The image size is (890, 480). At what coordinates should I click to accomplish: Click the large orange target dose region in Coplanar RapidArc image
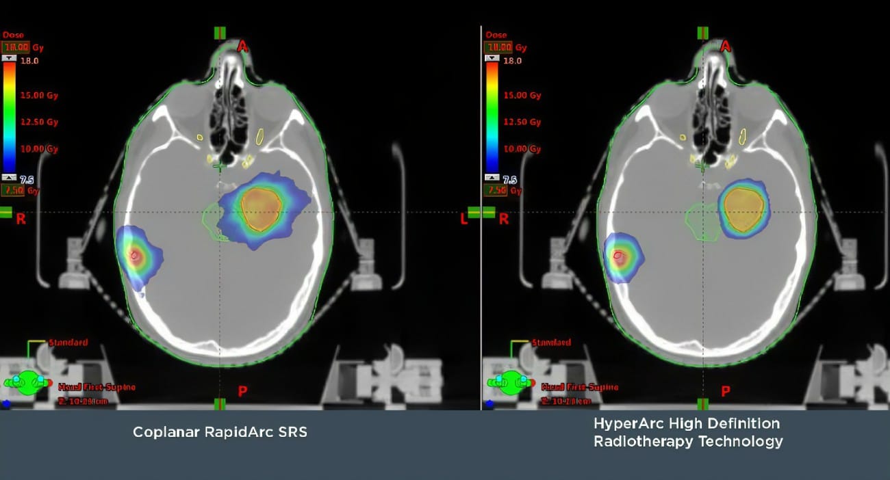click(x=262, y=209)
